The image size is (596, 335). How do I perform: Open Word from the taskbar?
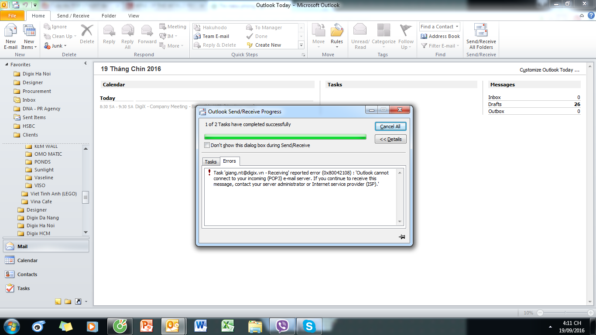click(201, 326)
